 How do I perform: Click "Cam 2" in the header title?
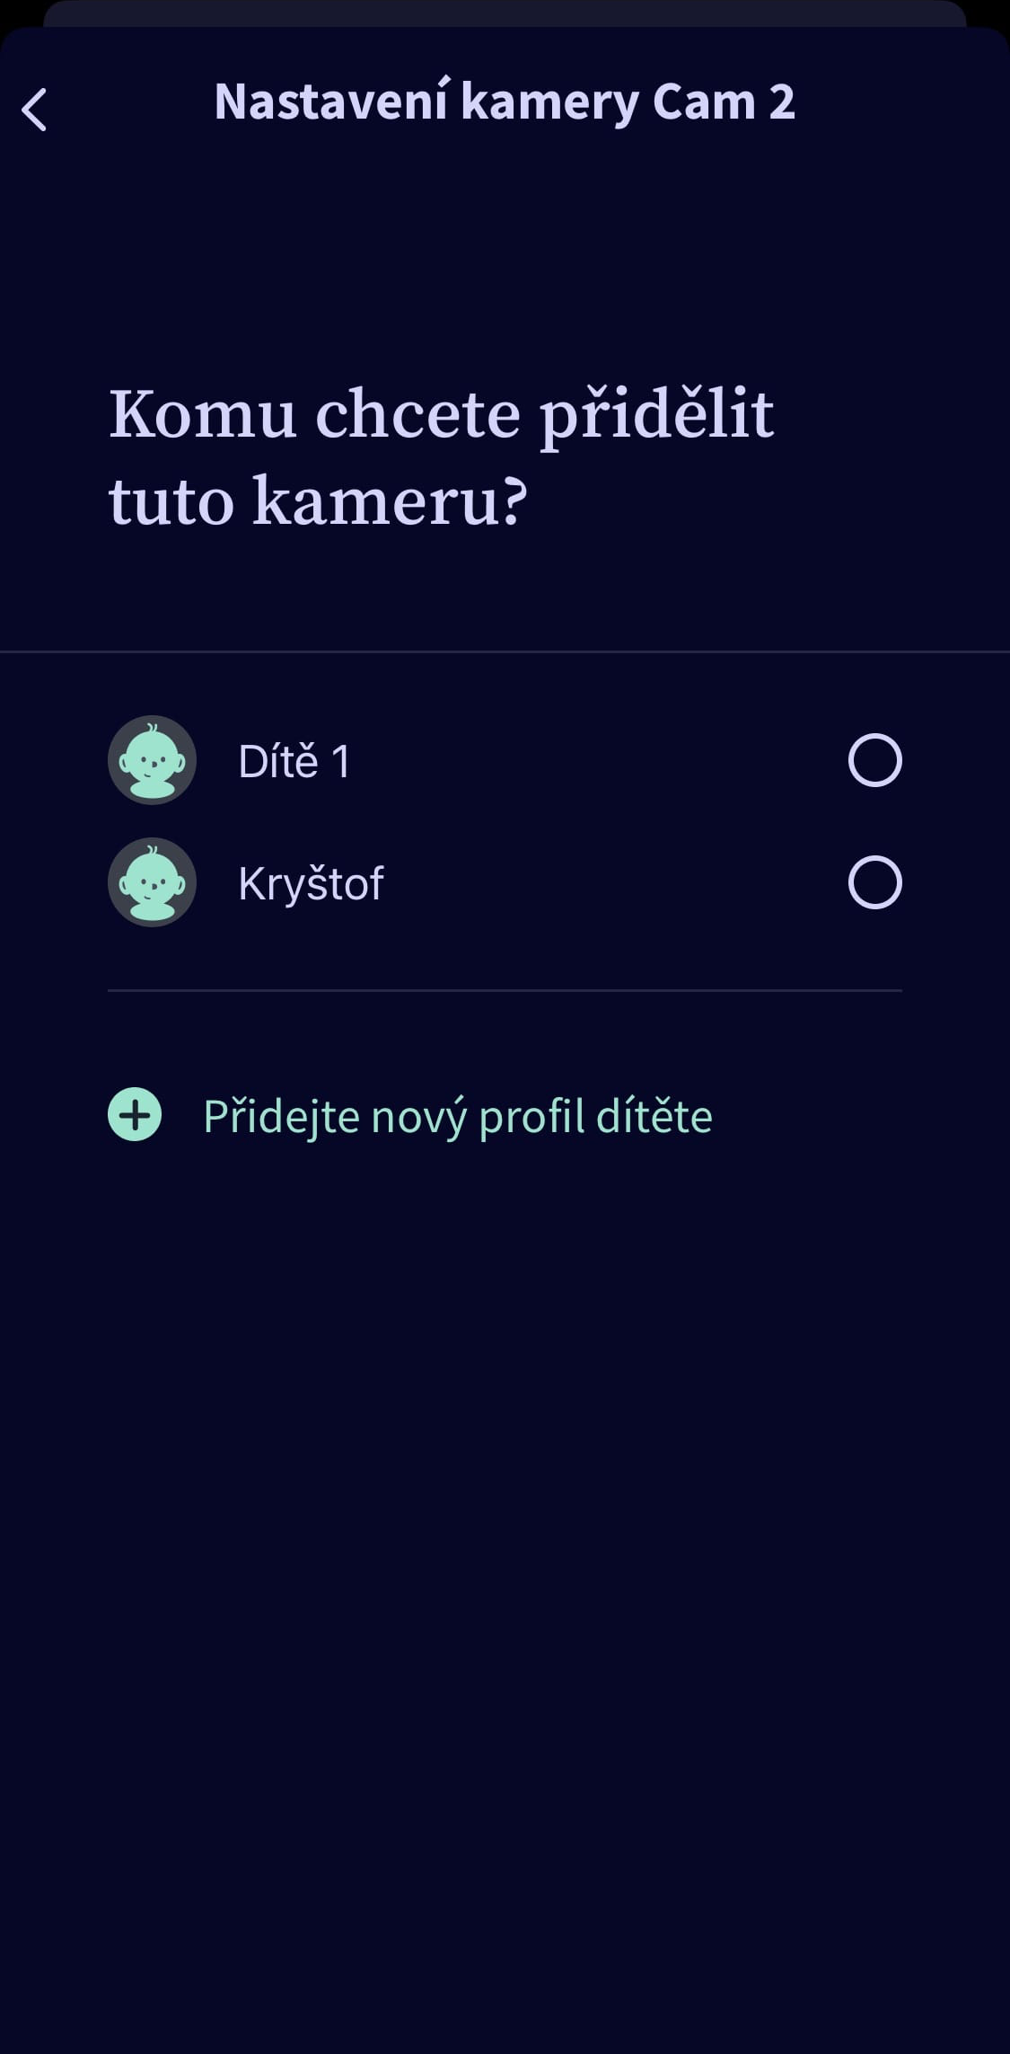click(724, 102)
